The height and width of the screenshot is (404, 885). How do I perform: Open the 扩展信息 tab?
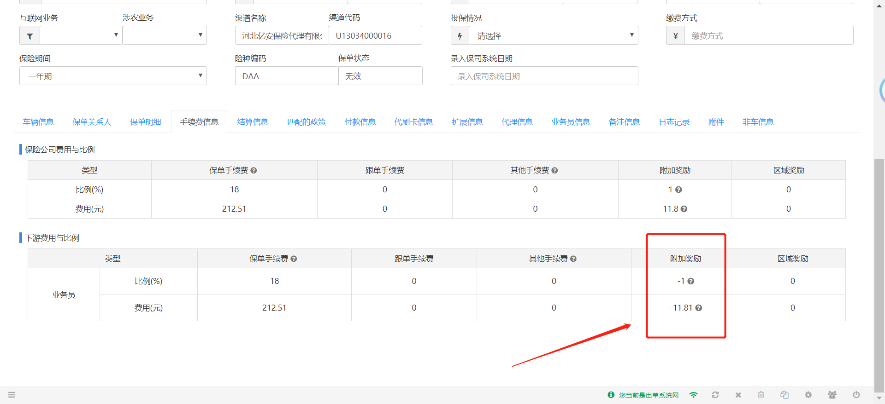[x=467, y=122]
